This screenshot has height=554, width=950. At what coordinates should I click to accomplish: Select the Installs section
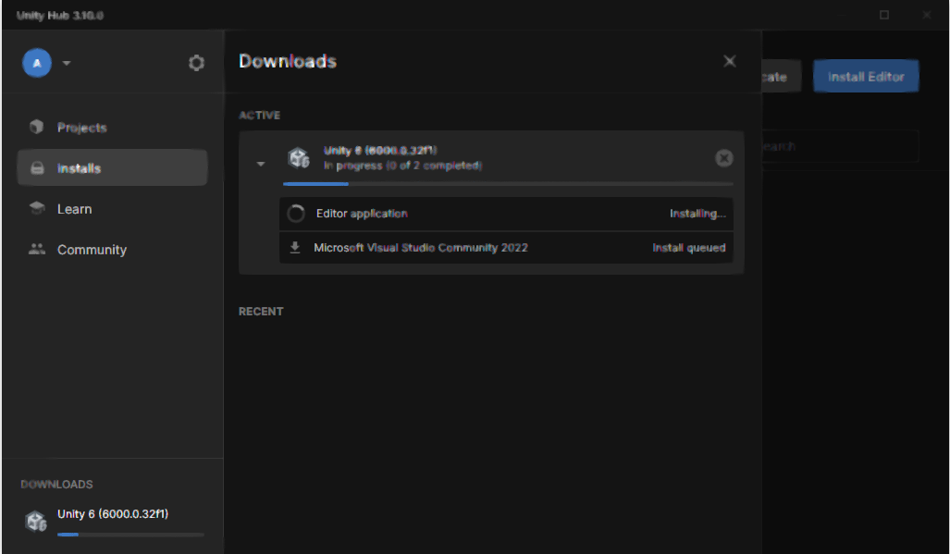click(x=112, y=167)
